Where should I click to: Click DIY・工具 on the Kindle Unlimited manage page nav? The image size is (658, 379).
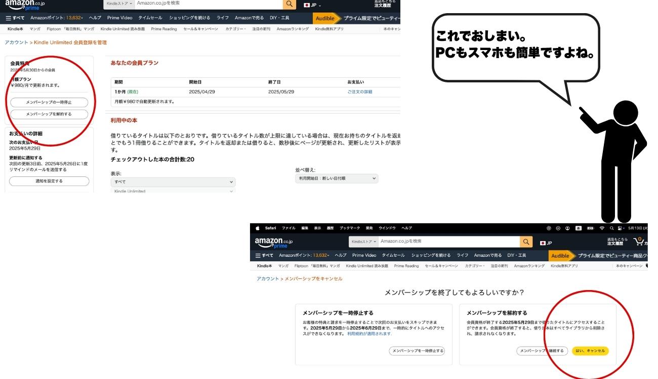pyautogui.click(x=279, y=18)
